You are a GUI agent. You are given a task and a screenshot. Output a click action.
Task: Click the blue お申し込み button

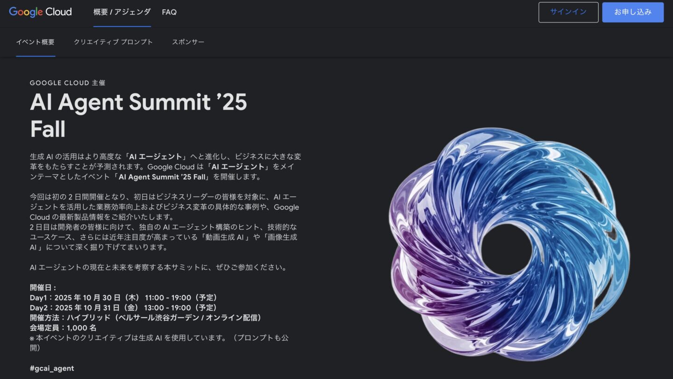(633, 12)
